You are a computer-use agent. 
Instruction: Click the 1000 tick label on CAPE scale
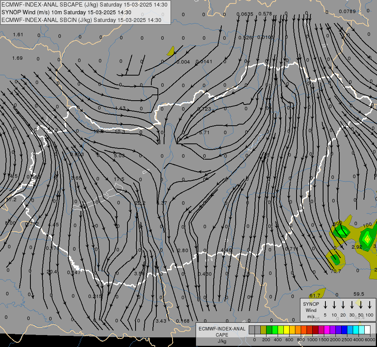pyautogui.click(x=312, y=340)
